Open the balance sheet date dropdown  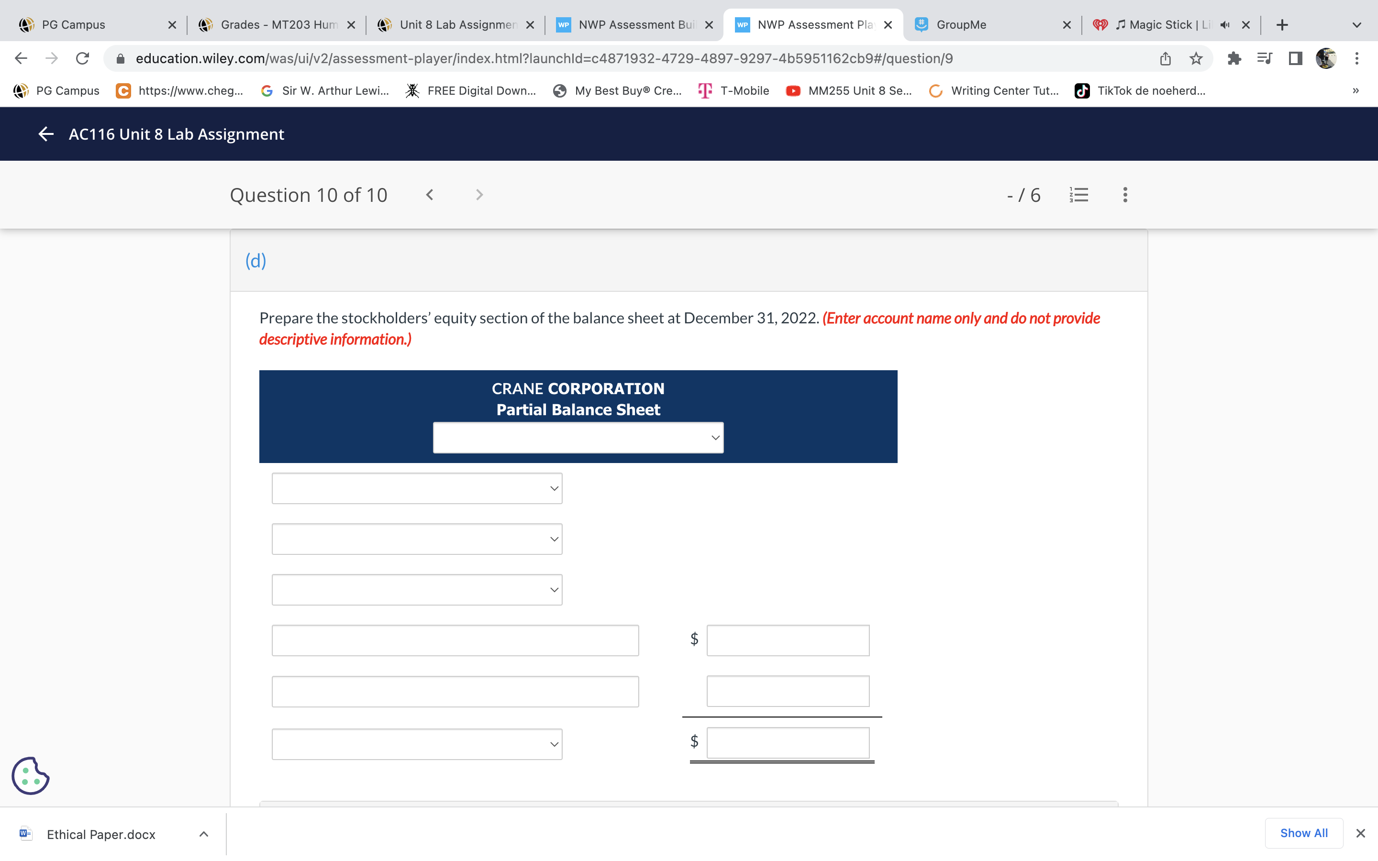click(x=578, y=437)
